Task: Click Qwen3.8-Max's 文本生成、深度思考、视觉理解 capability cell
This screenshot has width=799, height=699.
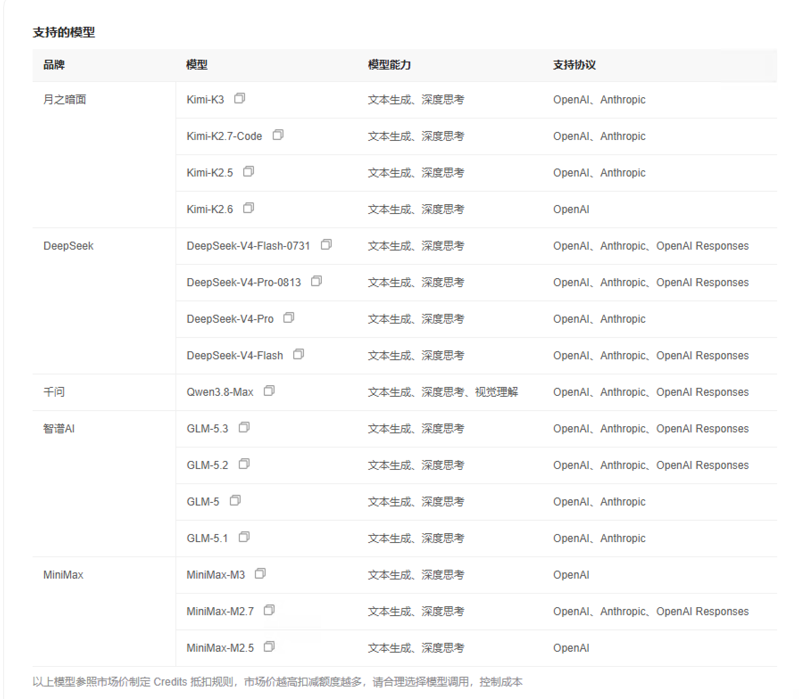Action: coord(443,392)
